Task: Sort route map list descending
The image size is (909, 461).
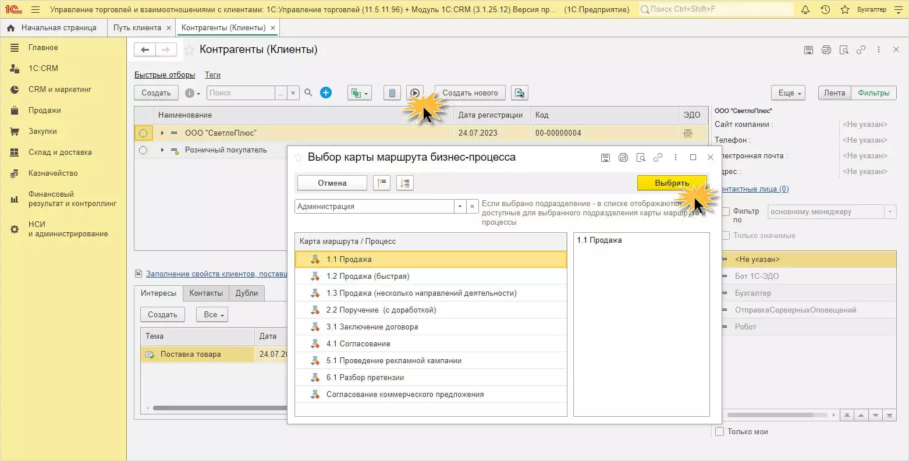Action: [x=404, y=183]
